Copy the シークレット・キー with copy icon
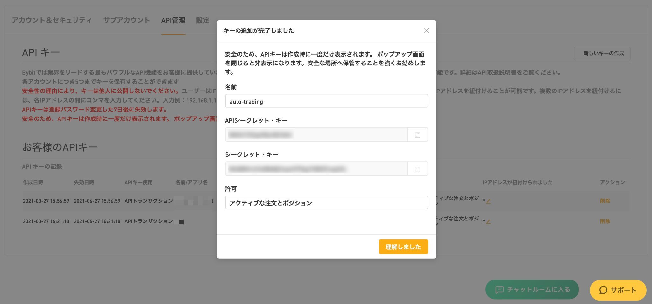 pos(417,169)
